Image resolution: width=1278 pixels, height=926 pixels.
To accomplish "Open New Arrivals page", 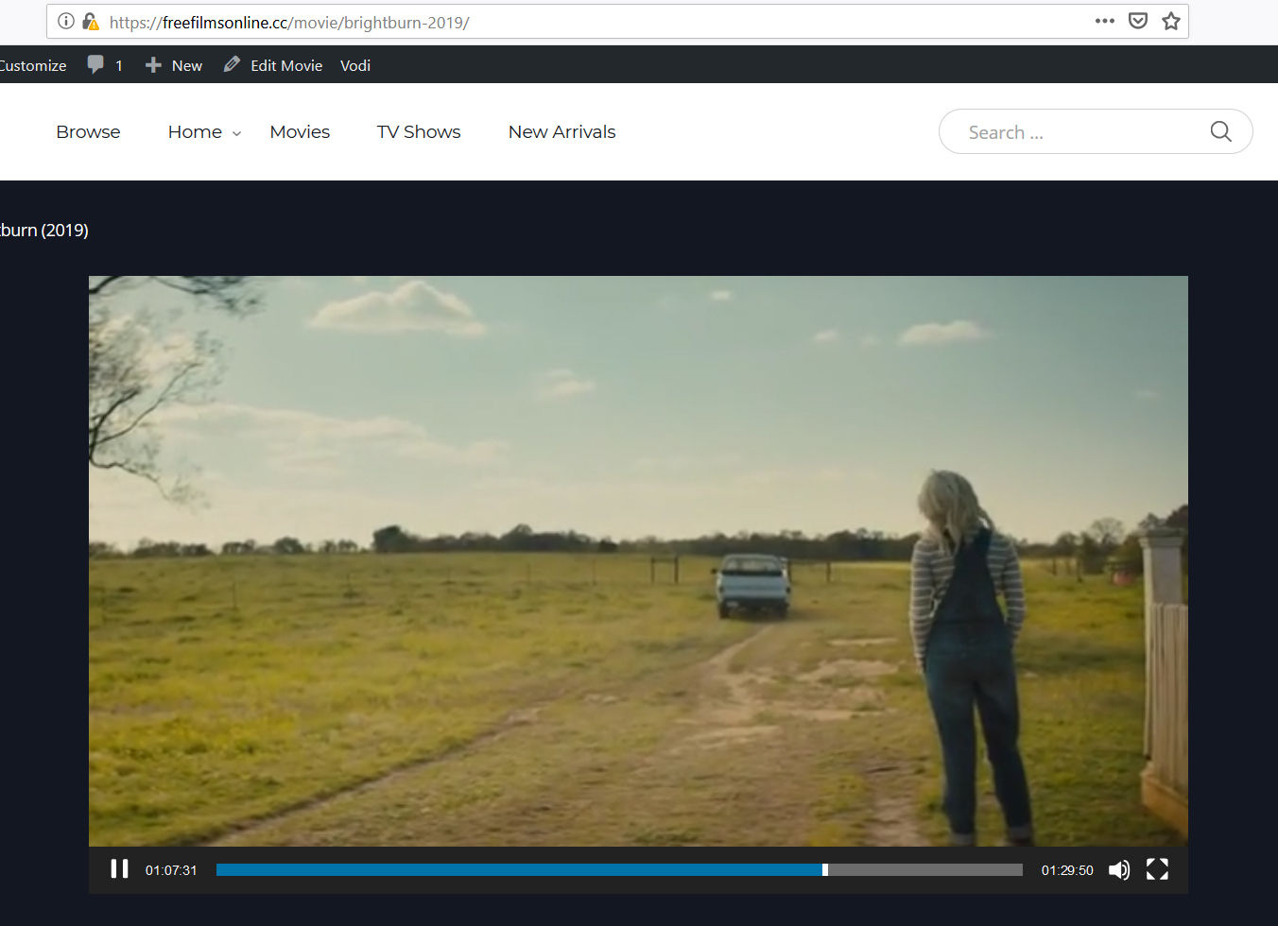I will click(561, 132).
